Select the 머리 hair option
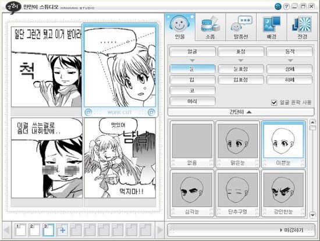This screenshot has width=320, height=241. pyautogui.click(x=192, y=101)
